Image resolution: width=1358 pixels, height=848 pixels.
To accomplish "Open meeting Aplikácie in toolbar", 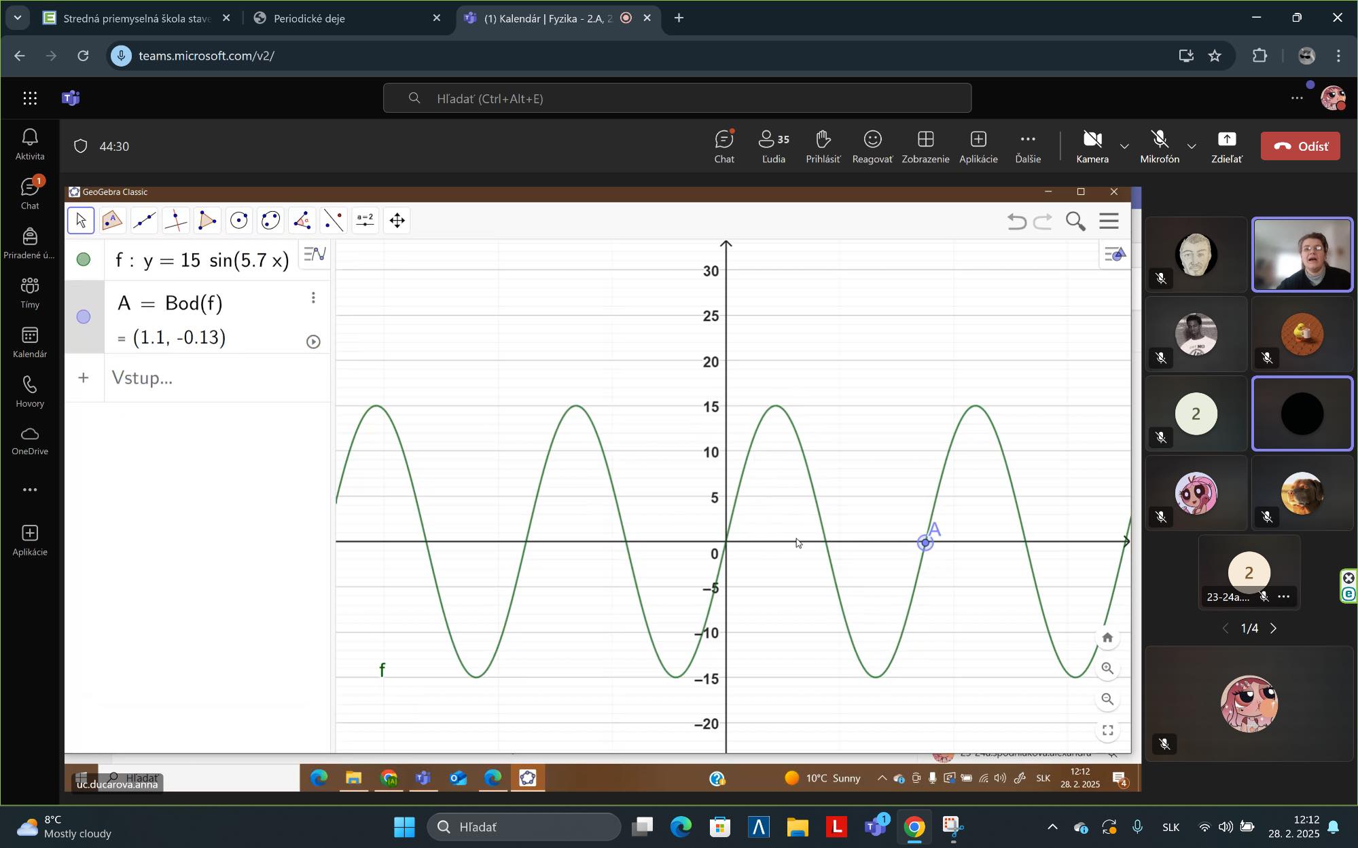I will (978, 147).
